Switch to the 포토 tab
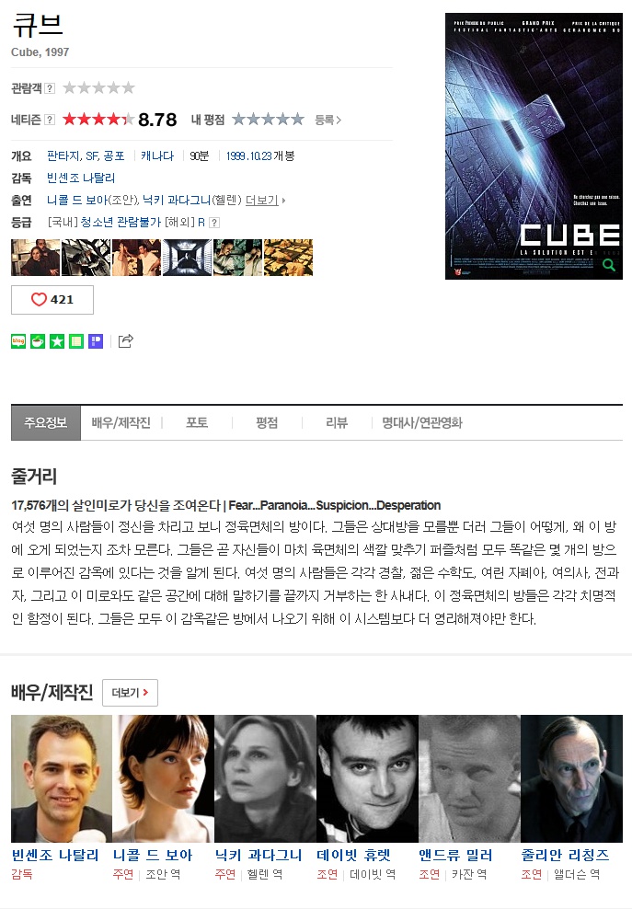The height and width of the screenshot is (909, 632). pos(197,422)
